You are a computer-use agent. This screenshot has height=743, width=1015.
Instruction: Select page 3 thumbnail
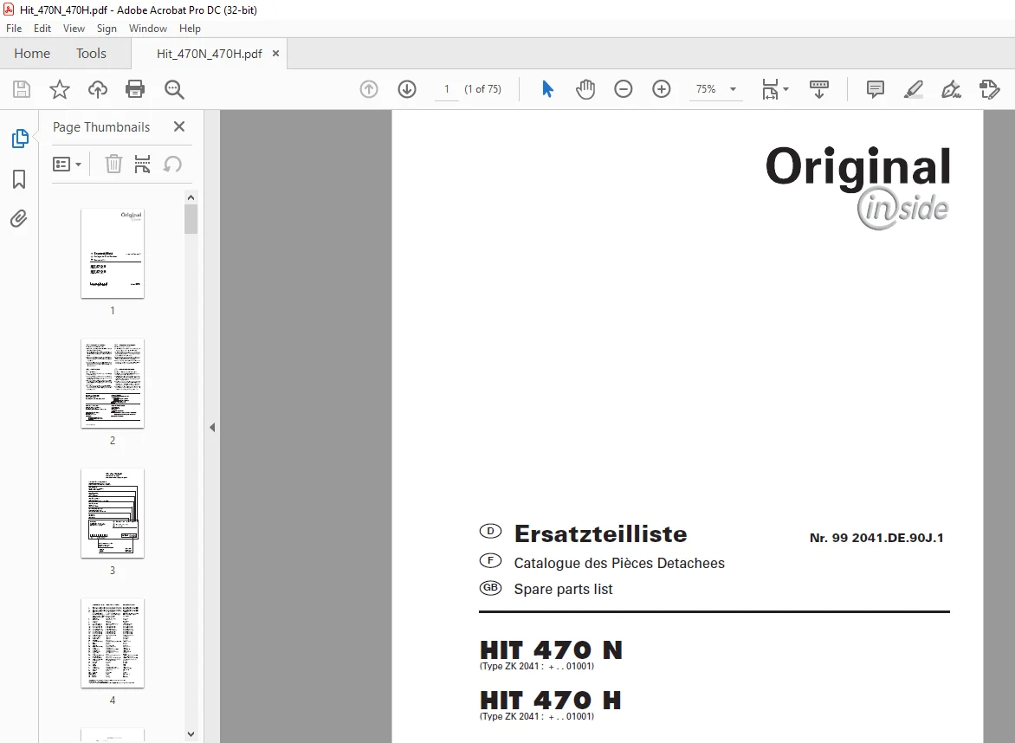tap(113, 514)
